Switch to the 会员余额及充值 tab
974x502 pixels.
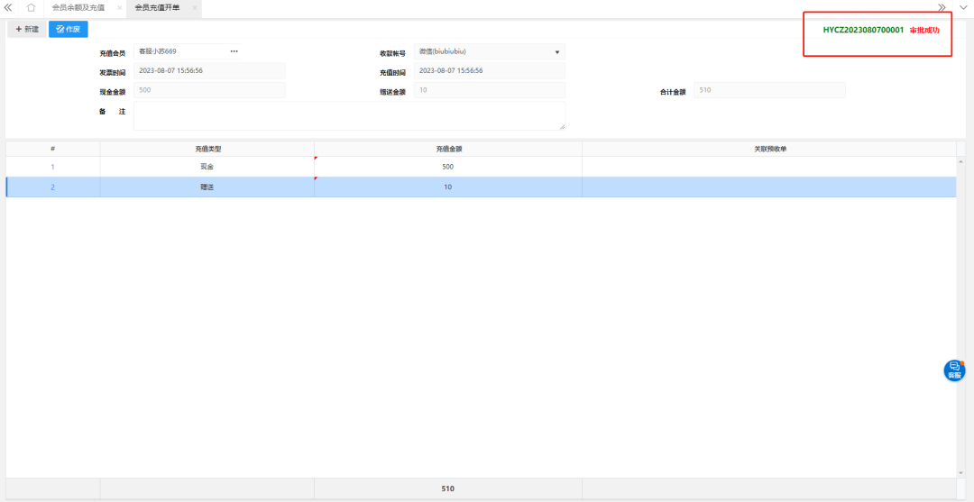click(78, 7)
